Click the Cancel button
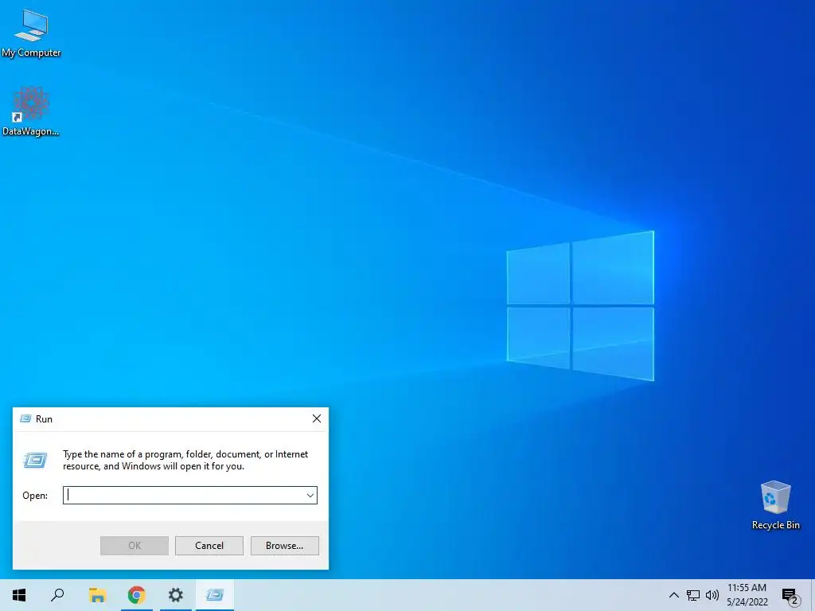The width and height of the screenshot is (815, 611). pos(209,546)
